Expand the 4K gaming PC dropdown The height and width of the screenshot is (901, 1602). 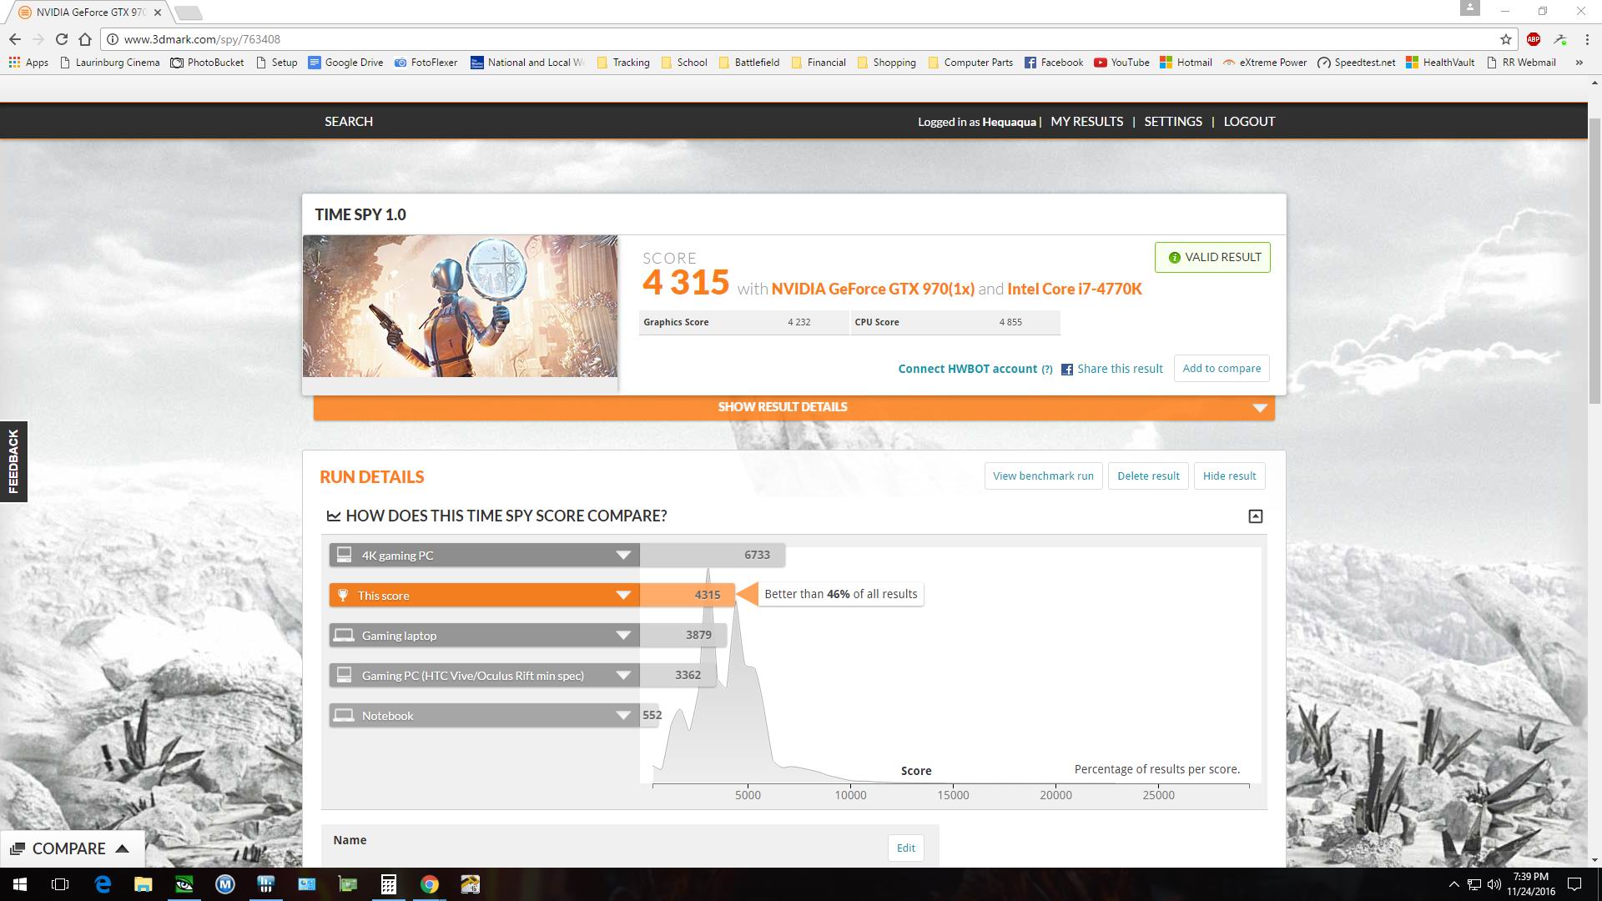(x=623, y=556)
